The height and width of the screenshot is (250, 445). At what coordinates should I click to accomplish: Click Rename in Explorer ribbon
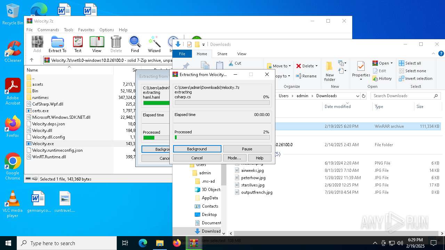click(306, 76)
